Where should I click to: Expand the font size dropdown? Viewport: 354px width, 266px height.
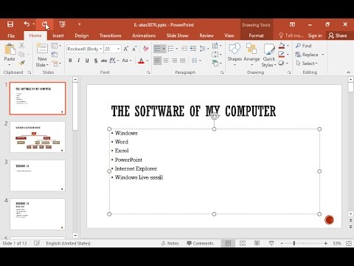click(119, 49)
